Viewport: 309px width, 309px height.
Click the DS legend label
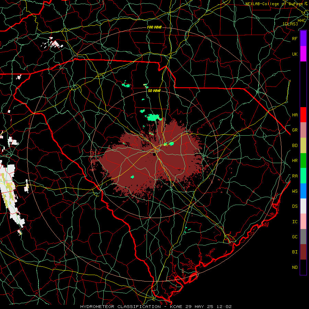(x=295, y=206)
